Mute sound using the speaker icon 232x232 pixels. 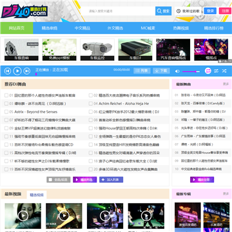pos(177,72)
